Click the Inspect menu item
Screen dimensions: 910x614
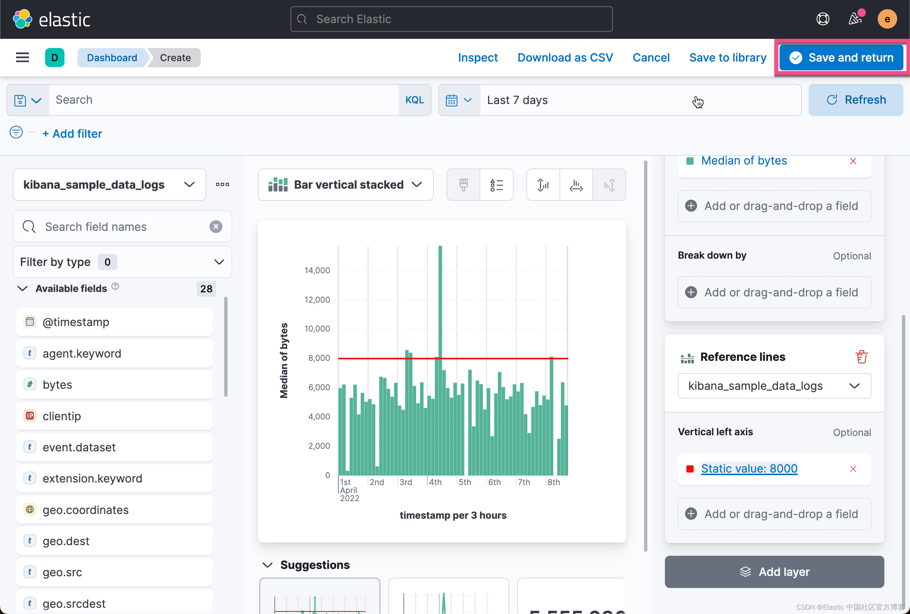478,58
